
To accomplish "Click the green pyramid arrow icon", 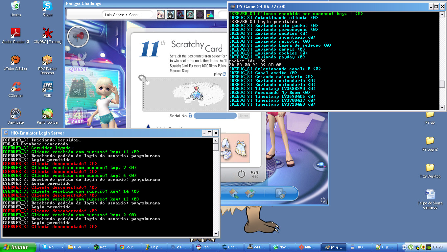I will [210, 14].
